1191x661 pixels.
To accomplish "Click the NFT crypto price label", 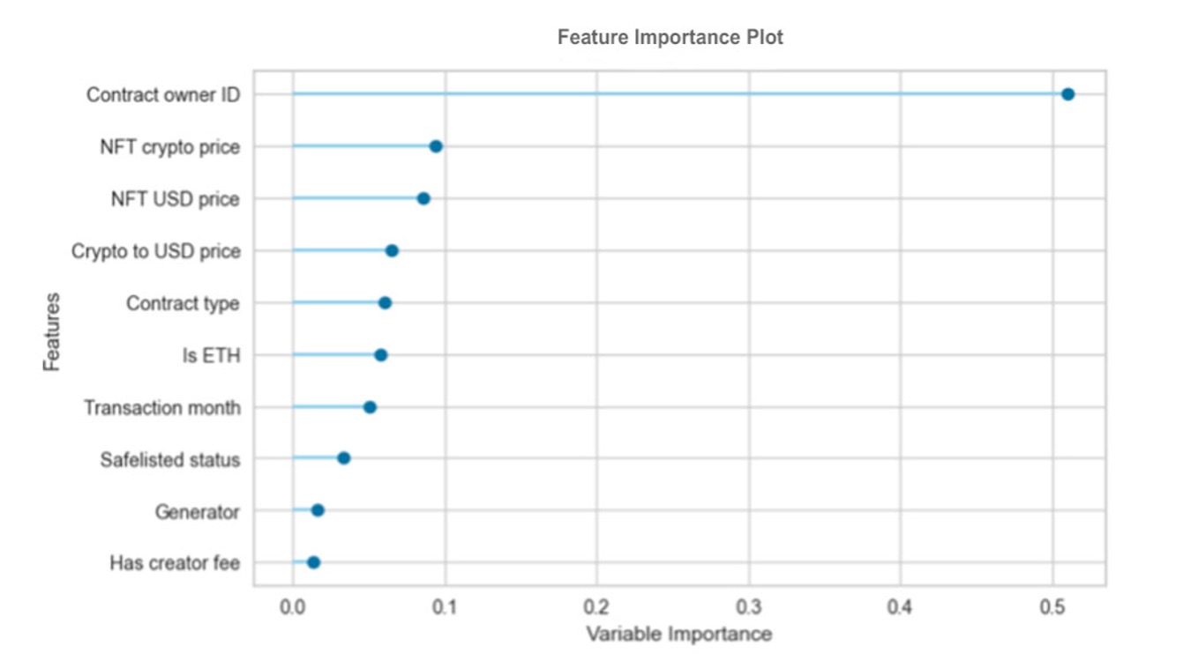I will point(170,147).
